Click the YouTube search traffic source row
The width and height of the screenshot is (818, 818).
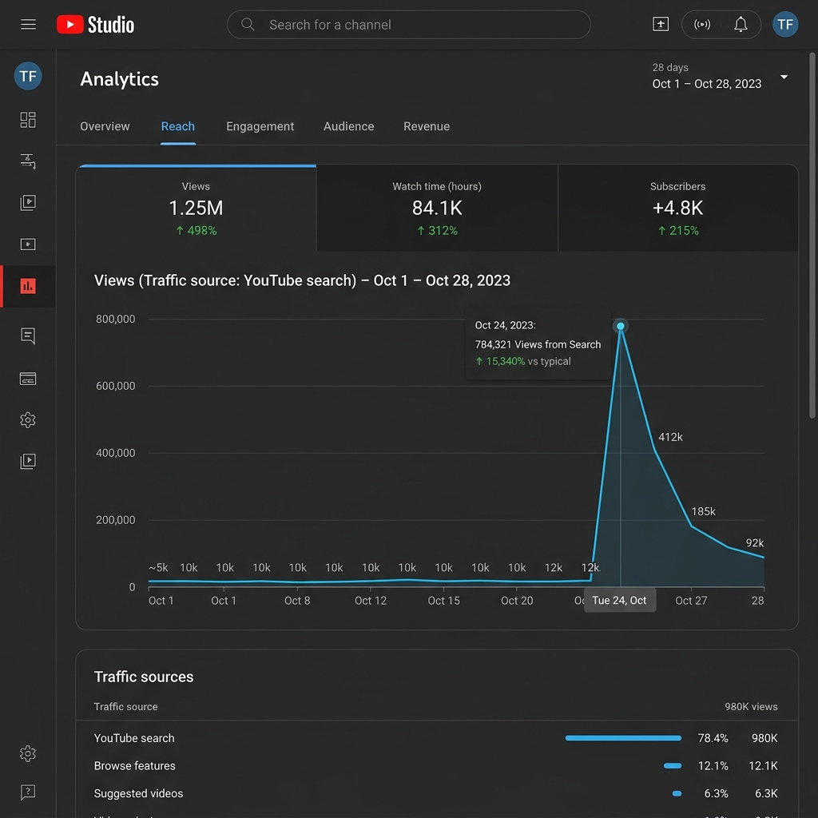[437, 738]
